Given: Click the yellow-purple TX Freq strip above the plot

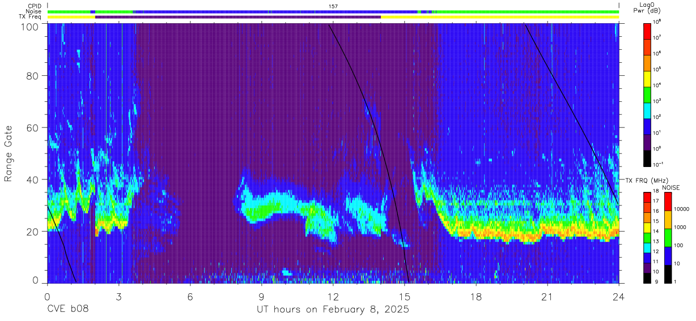Looking at the screenshot, I should (333, 17).
